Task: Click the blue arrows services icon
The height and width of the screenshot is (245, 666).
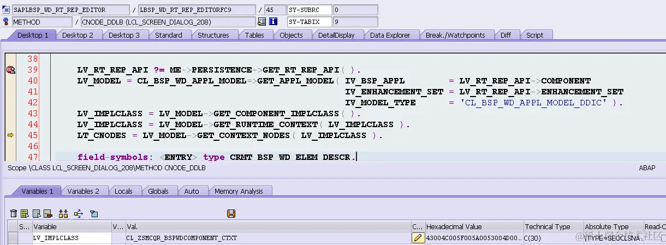Action: [78, 213]
